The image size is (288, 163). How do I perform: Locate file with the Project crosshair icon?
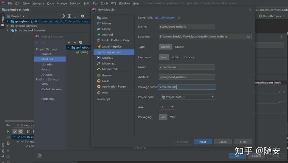pyautogui.click(x=63, y=16)
